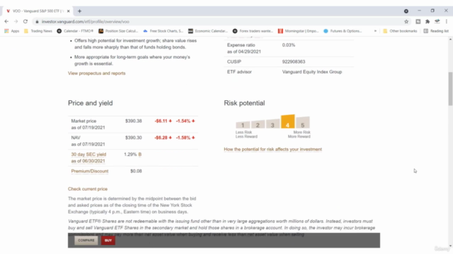The width and height of the screenshot is (453, 254).
Task: Open the Reading list panel
Action: (x=436, y=31)
